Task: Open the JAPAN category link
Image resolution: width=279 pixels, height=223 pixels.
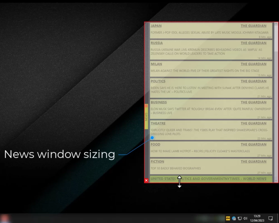Action: [156, 26]
